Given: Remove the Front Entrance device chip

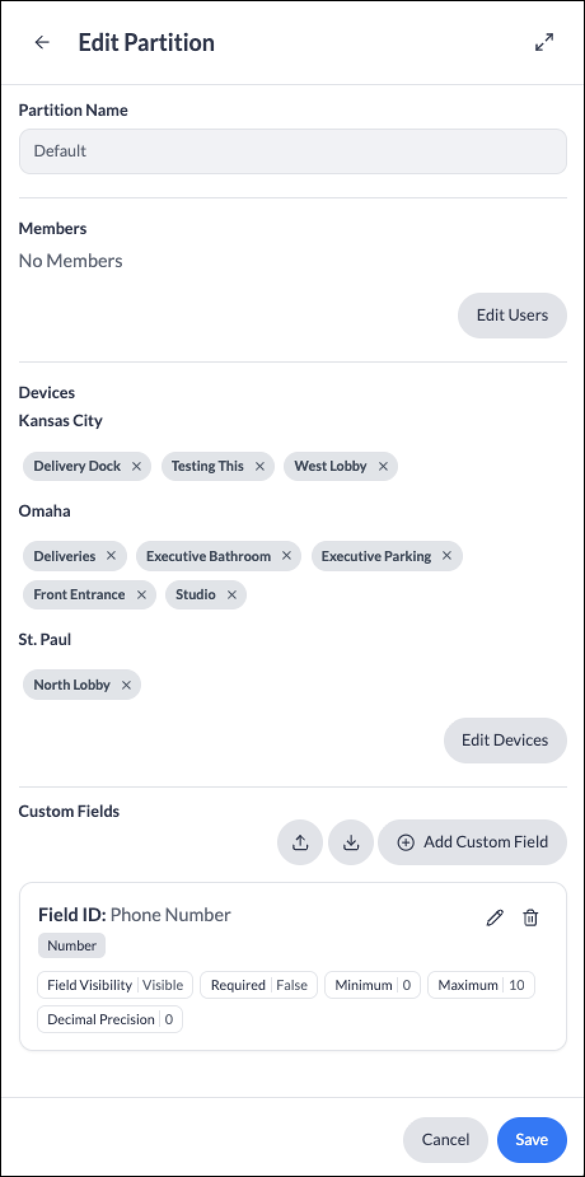Looking at the screenshot, I should click(142, 595).
